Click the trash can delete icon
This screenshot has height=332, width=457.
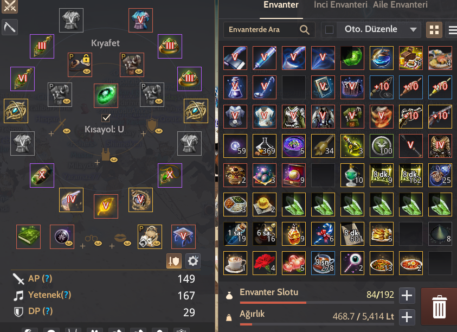[439, 307]
